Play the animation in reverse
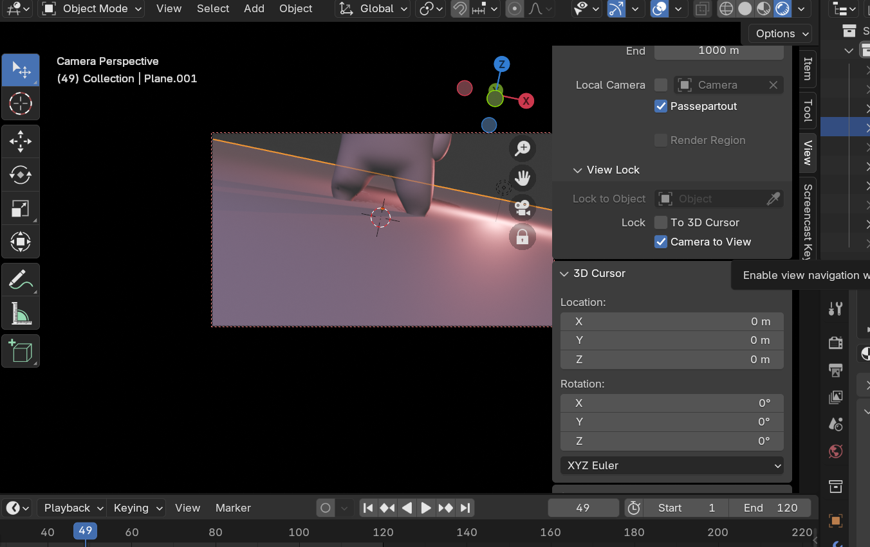 (x=407, y=508)
